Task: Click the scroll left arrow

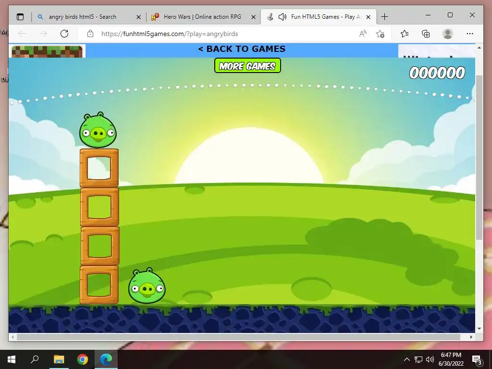Action: 12,337
